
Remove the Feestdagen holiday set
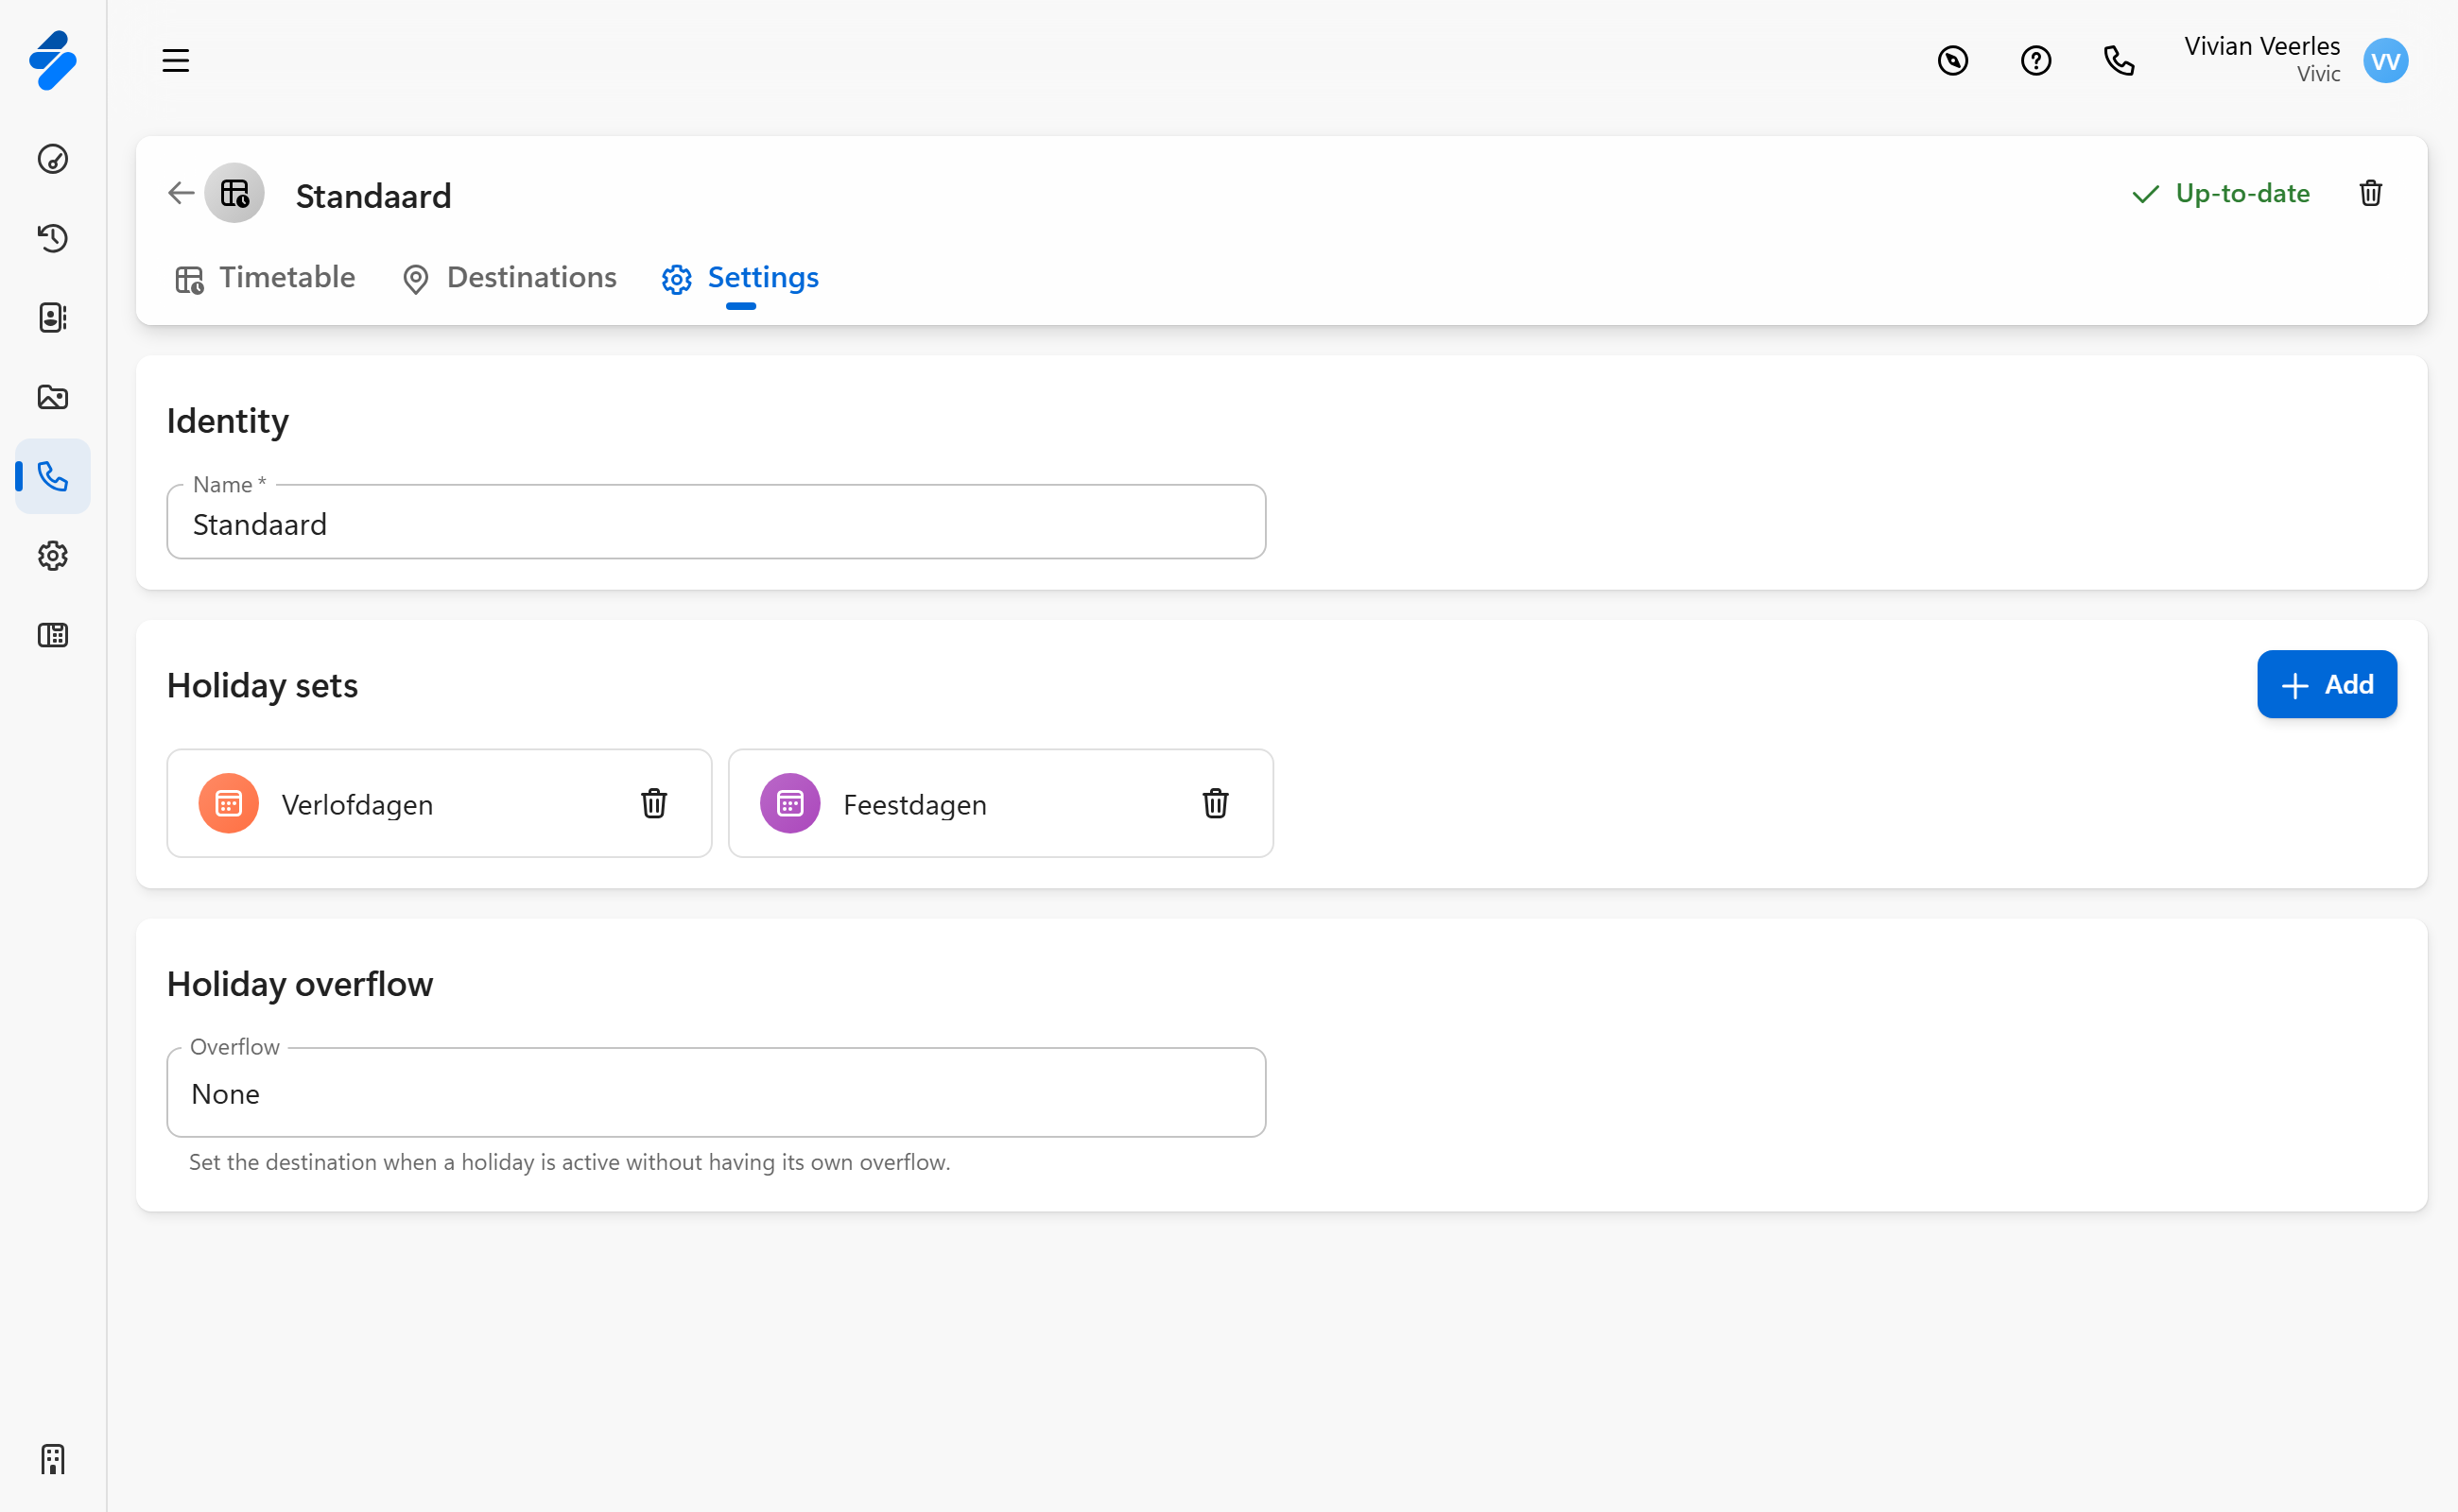coord(1215,803)
